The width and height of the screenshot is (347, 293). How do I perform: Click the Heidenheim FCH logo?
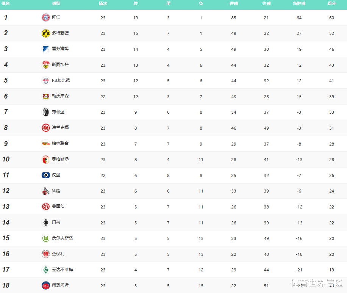[x=45, y=285]
